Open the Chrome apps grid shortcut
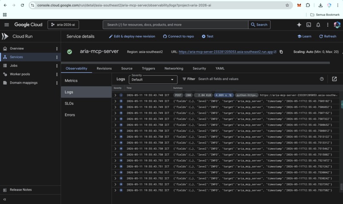 tap(5, 14)
